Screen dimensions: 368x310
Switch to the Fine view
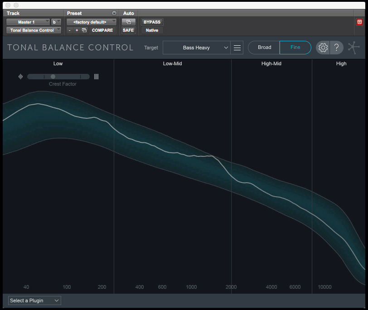295,48
